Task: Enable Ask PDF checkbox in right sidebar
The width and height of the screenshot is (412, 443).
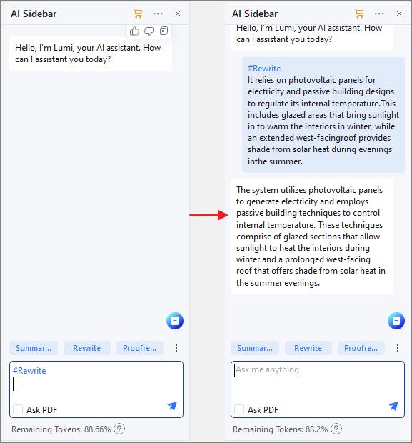Action: pyautogui.click(x=239, y=409)
